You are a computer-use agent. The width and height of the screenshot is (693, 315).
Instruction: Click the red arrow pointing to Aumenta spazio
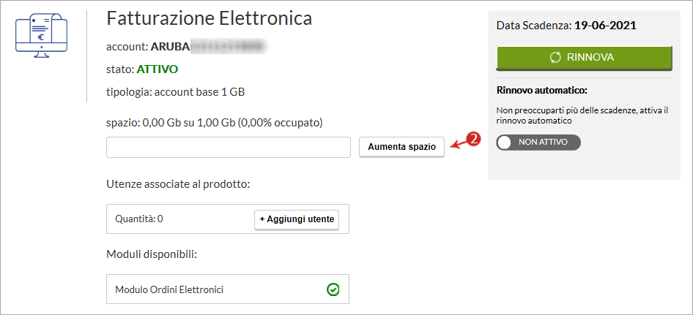coord(459,144)
